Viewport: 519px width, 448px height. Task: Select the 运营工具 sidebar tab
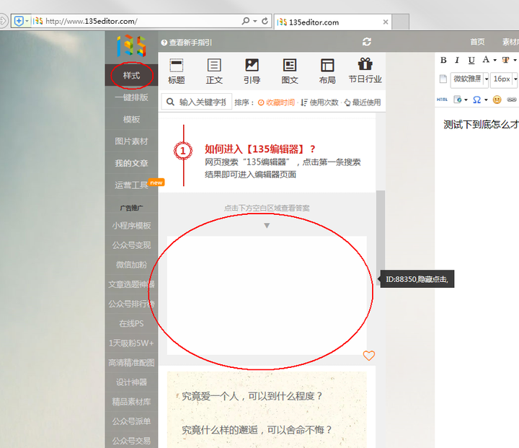131,185
